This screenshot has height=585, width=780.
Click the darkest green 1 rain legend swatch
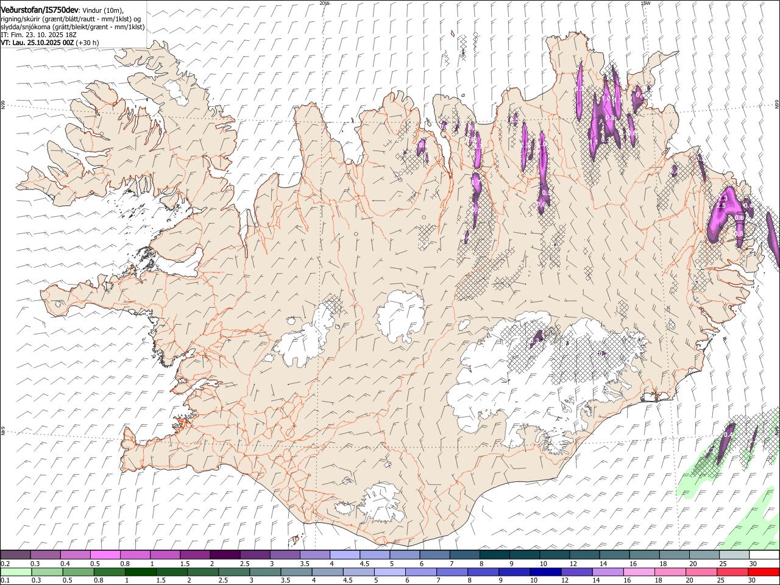(140, 572)
